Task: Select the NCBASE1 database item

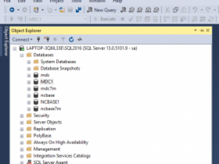Action: 50,102
